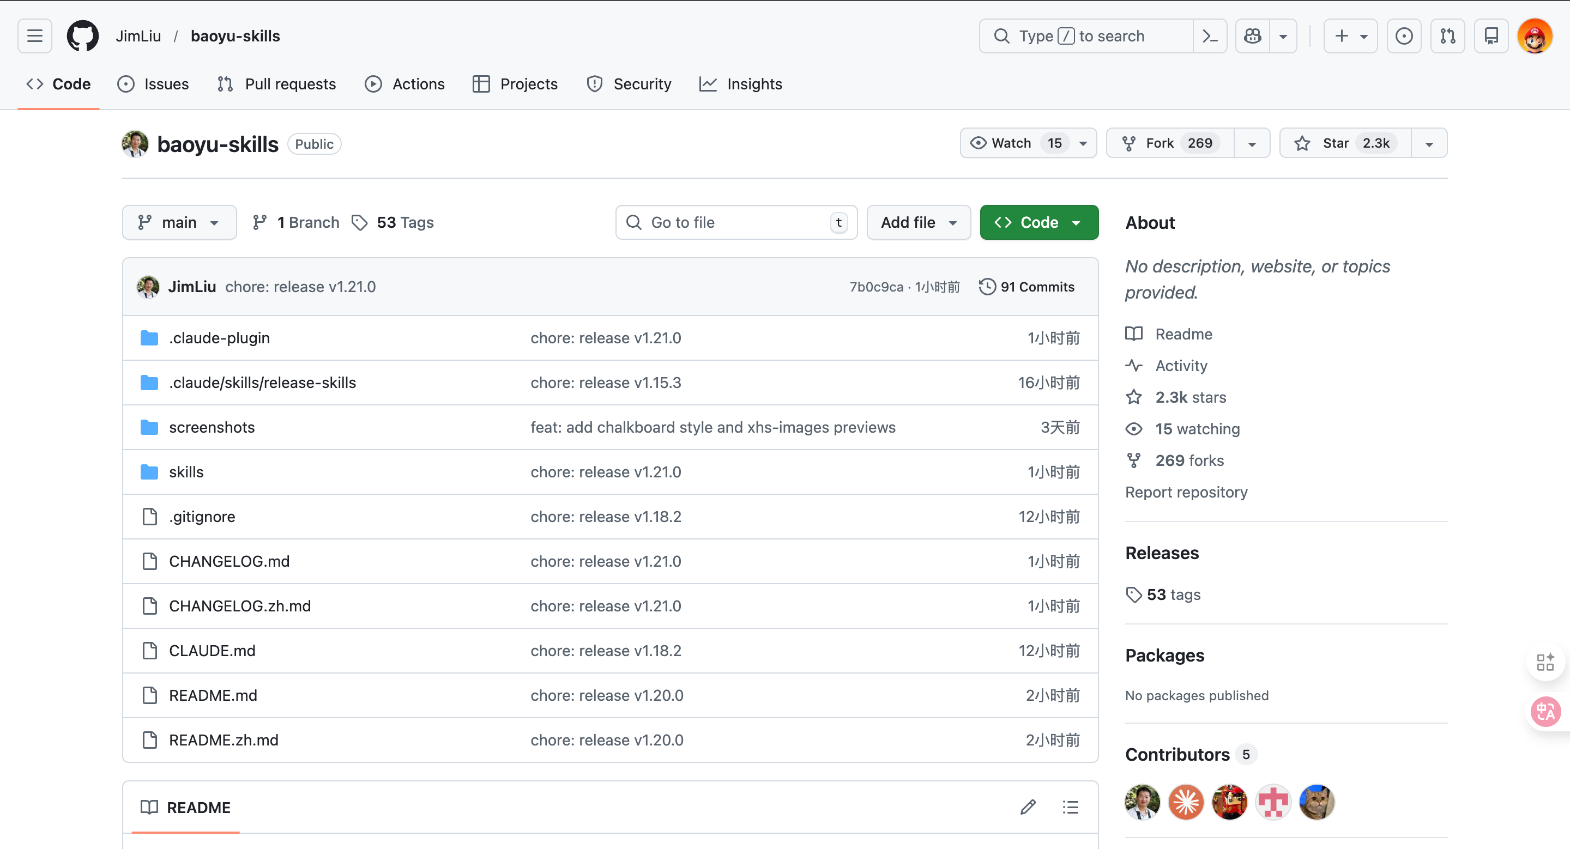1570x849 pixels.
Task: Open the hamburger navigation menu
Action: tap(35, 36)
